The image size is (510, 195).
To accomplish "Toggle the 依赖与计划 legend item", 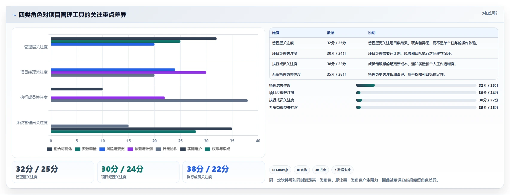I will tap(140, 149).
